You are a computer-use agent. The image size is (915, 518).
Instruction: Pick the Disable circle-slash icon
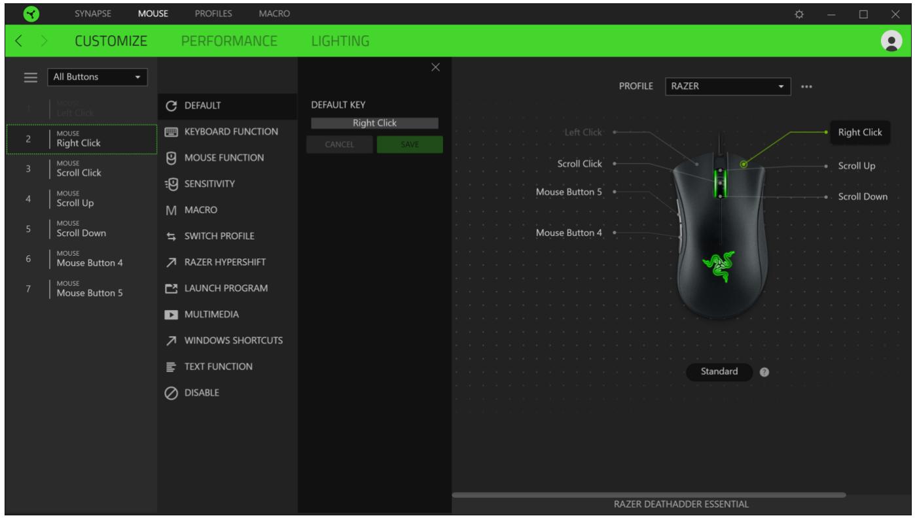point(172,393)
